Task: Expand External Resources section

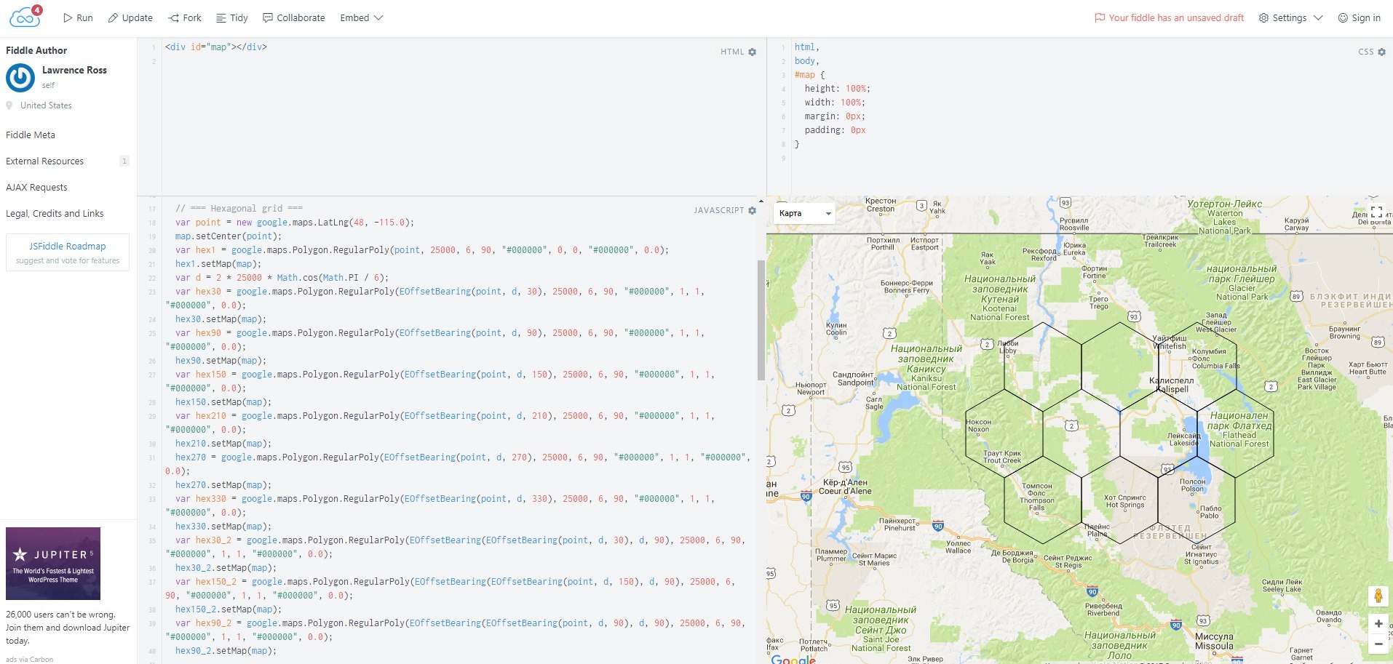Action: pyautogui.click(x=44, y=161)
